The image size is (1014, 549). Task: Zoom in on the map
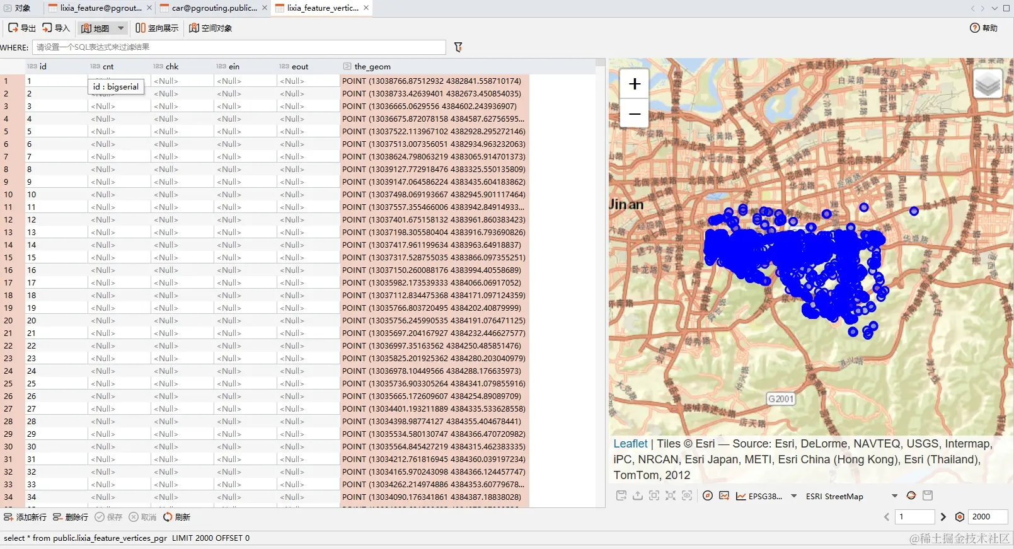635,83
